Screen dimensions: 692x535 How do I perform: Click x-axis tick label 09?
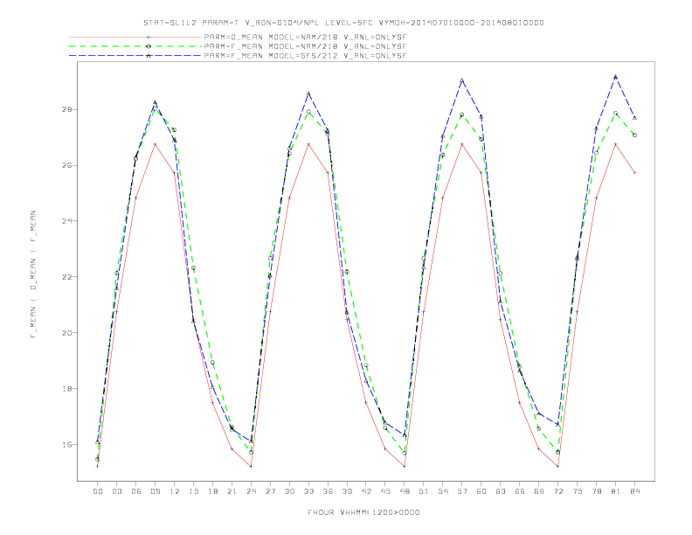point(155,491)
